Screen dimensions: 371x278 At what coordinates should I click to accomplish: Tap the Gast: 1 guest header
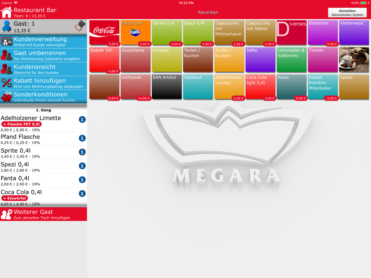43,26
